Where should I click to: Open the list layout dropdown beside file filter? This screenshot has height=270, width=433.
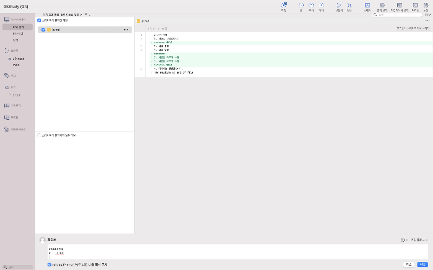coord(87,15)
